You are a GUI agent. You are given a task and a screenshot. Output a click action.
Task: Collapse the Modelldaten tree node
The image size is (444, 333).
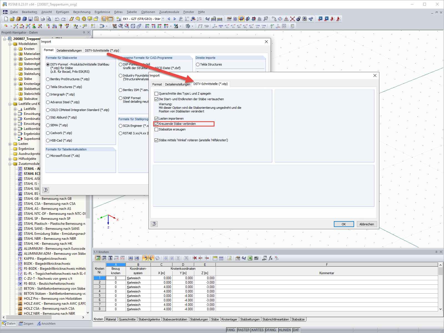pyautogui.click(x=10, y=44)
